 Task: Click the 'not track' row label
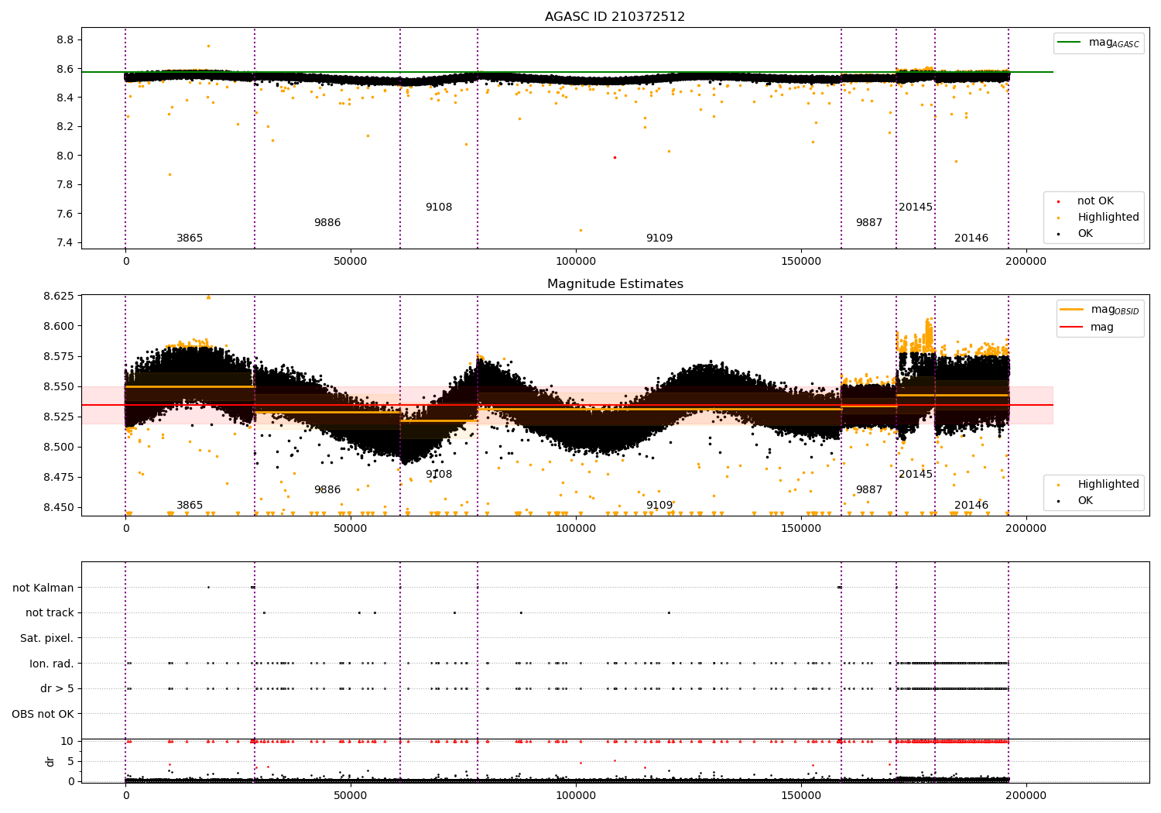[x=50, y=612]
